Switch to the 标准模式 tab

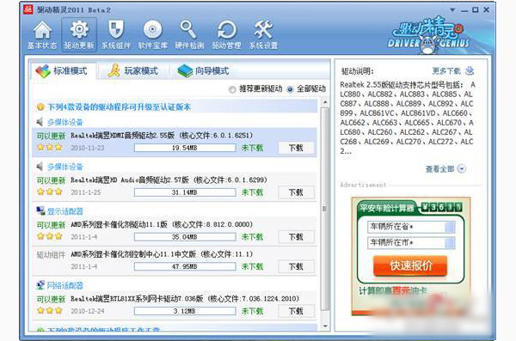(x=63, y=71)
